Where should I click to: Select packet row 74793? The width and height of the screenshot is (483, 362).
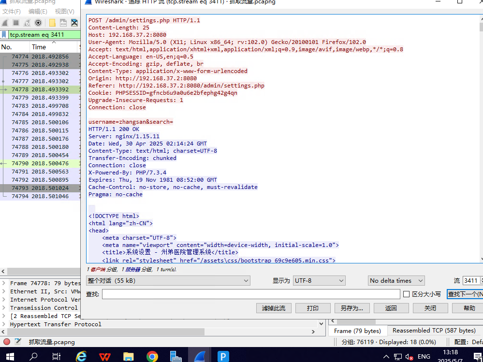click(x=40, y=188)
